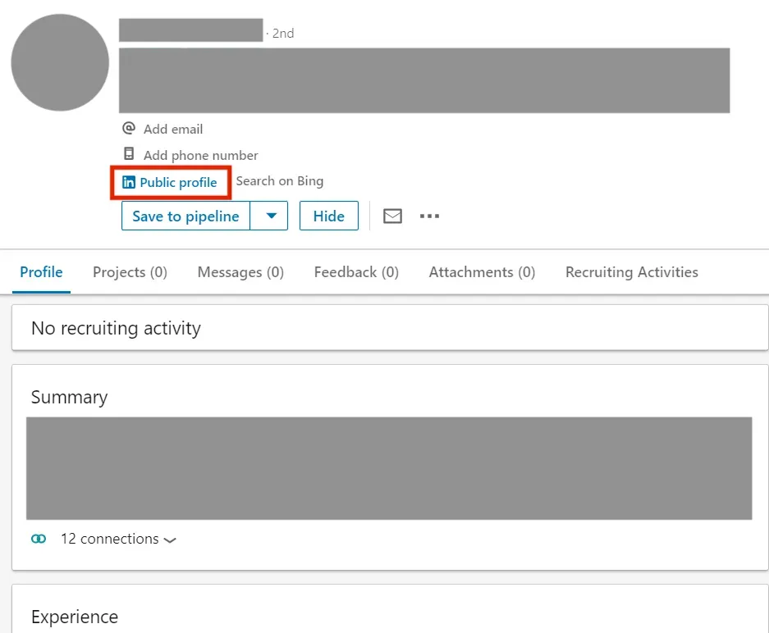
Task: Click the connections rings icon
Action: tap(37, 539)
